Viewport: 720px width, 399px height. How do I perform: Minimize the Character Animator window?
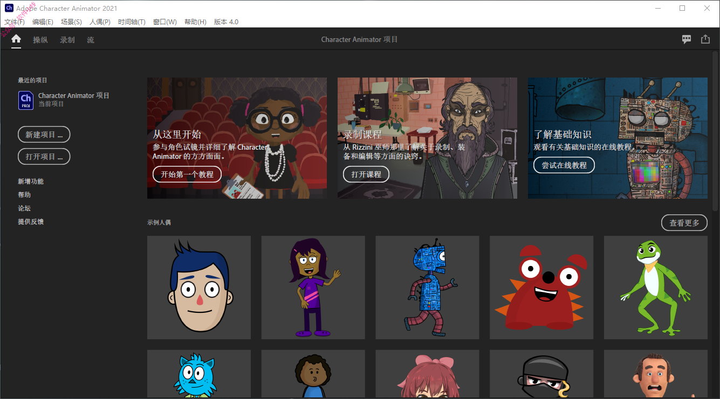coord(657,8)
